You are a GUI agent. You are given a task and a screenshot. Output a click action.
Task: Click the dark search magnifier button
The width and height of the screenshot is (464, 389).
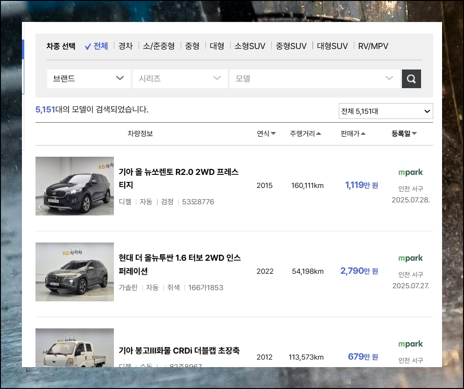pos(411,79)
